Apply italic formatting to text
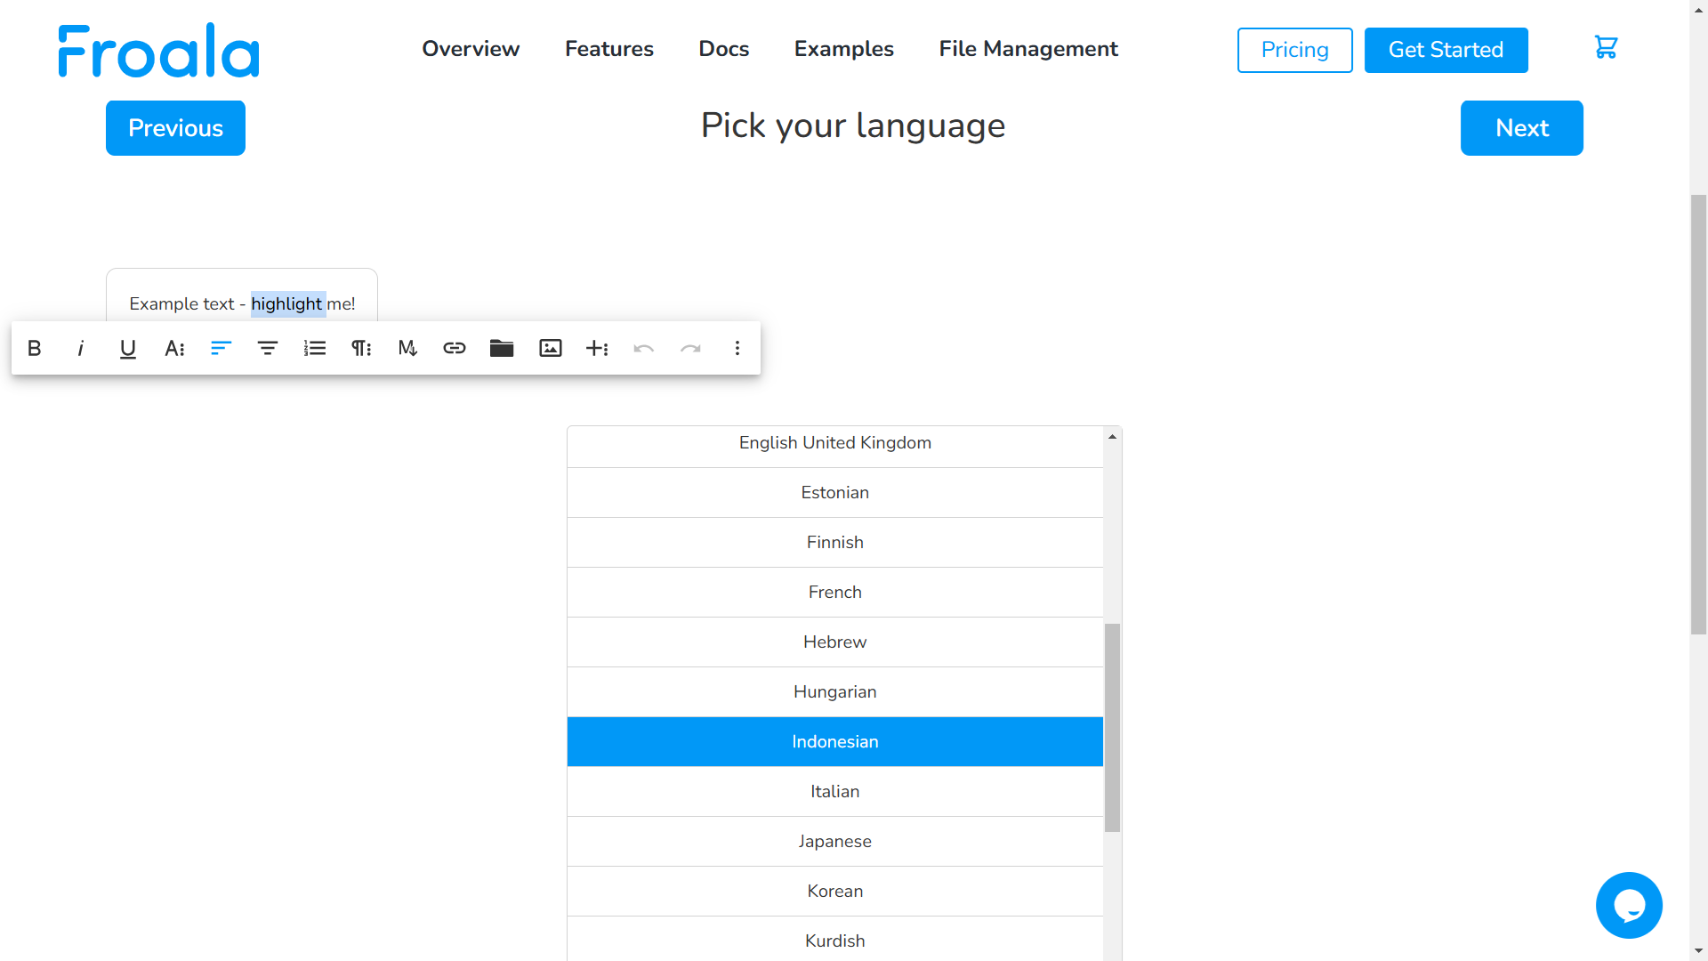The height and width of the screenshot is (961, 1708). 81,348
